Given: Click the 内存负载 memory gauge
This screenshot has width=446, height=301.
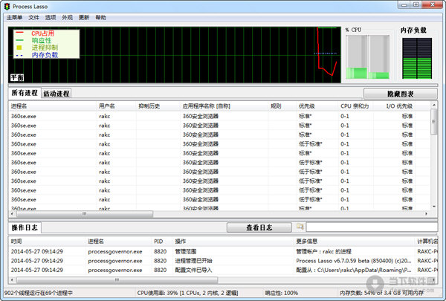Looking at the screenshot, I should [x=417, y=58].
